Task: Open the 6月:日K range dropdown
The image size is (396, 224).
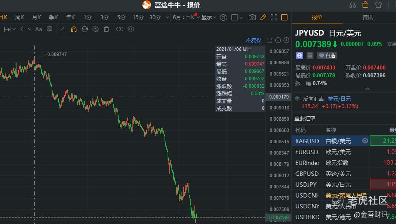Action: pos(186,17)
